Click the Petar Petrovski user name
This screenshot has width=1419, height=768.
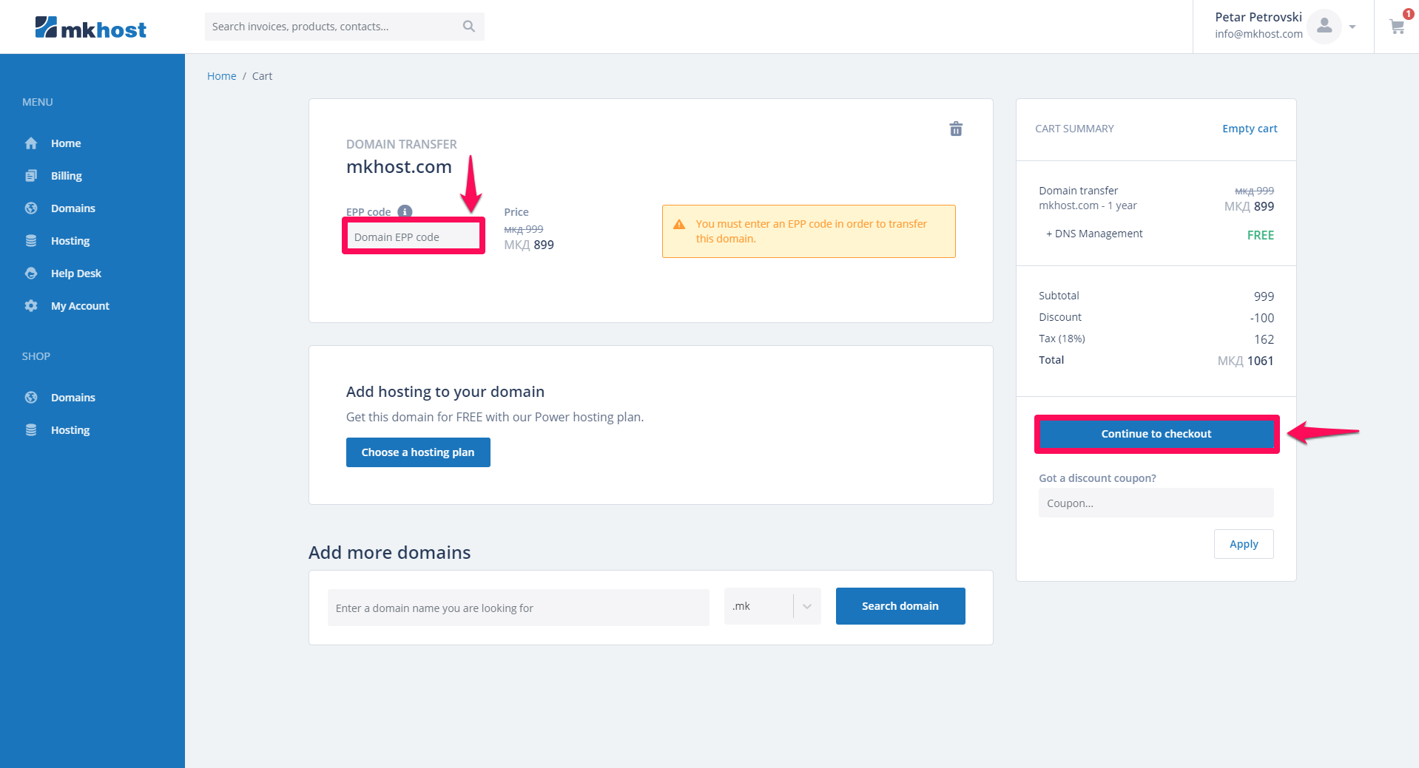tap(1258, 17)
